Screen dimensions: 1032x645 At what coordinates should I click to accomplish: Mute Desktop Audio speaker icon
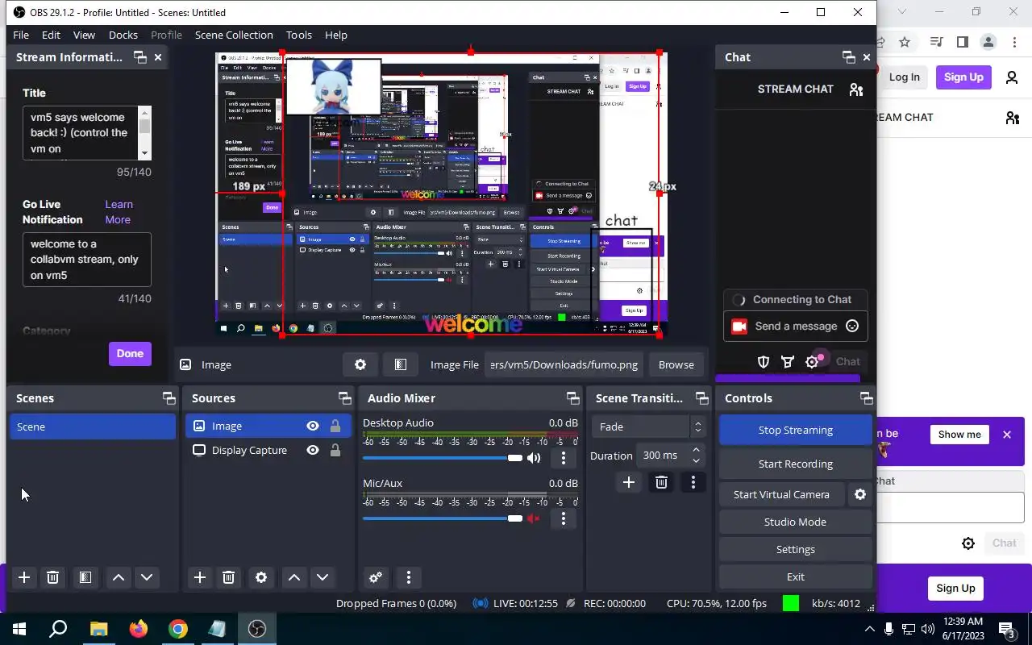tap(534, 458)
